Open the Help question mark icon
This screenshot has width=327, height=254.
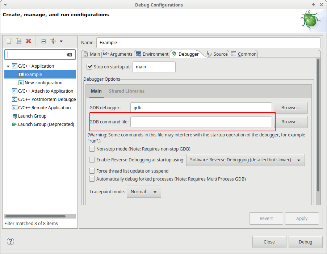pyautogui.click(x=11, y=241)
